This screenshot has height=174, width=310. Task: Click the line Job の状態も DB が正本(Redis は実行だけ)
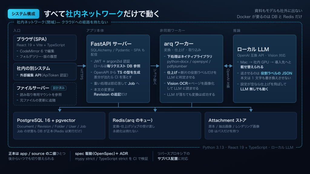coord(49,131)
